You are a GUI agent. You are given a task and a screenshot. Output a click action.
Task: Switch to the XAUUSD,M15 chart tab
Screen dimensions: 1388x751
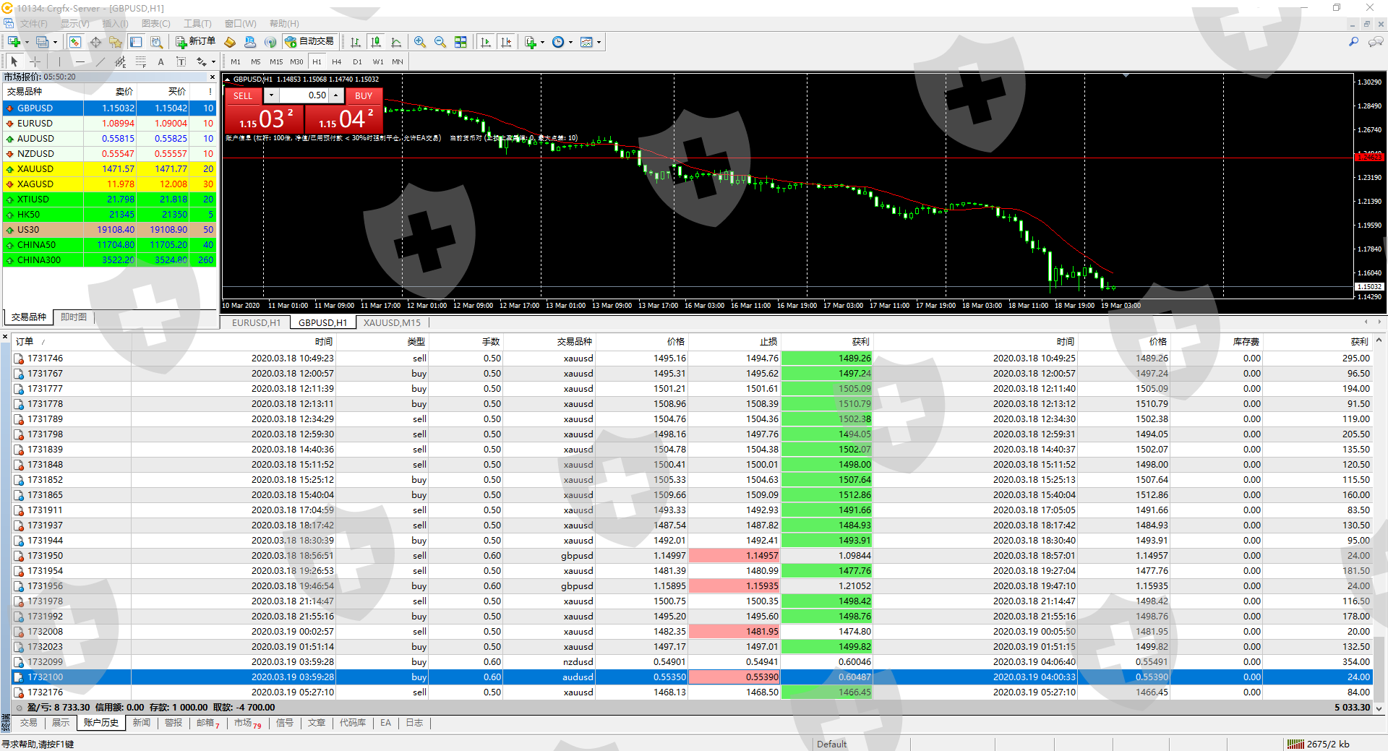point(392,323)
